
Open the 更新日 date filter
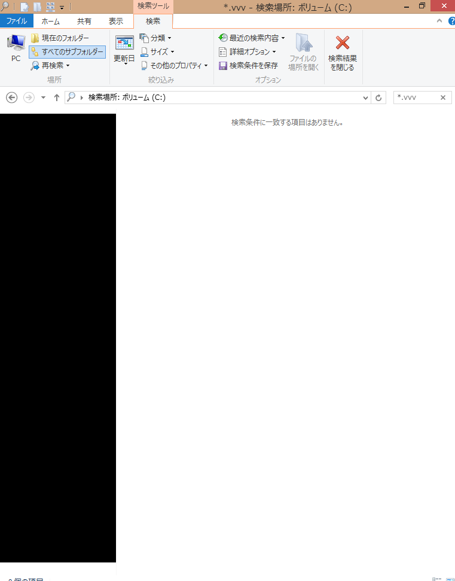124,51
